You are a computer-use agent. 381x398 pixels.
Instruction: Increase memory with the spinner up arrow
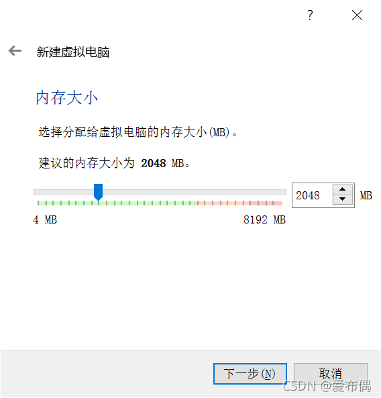343,189
